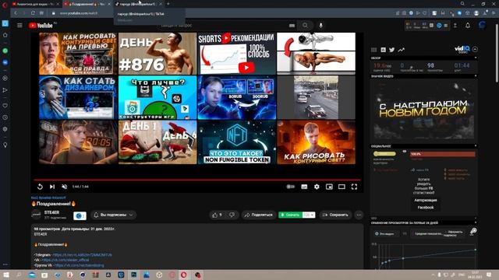Screen dimensions: 499x280
Task: Open the YouTube account avatar menu
Action: pos(482,26)
